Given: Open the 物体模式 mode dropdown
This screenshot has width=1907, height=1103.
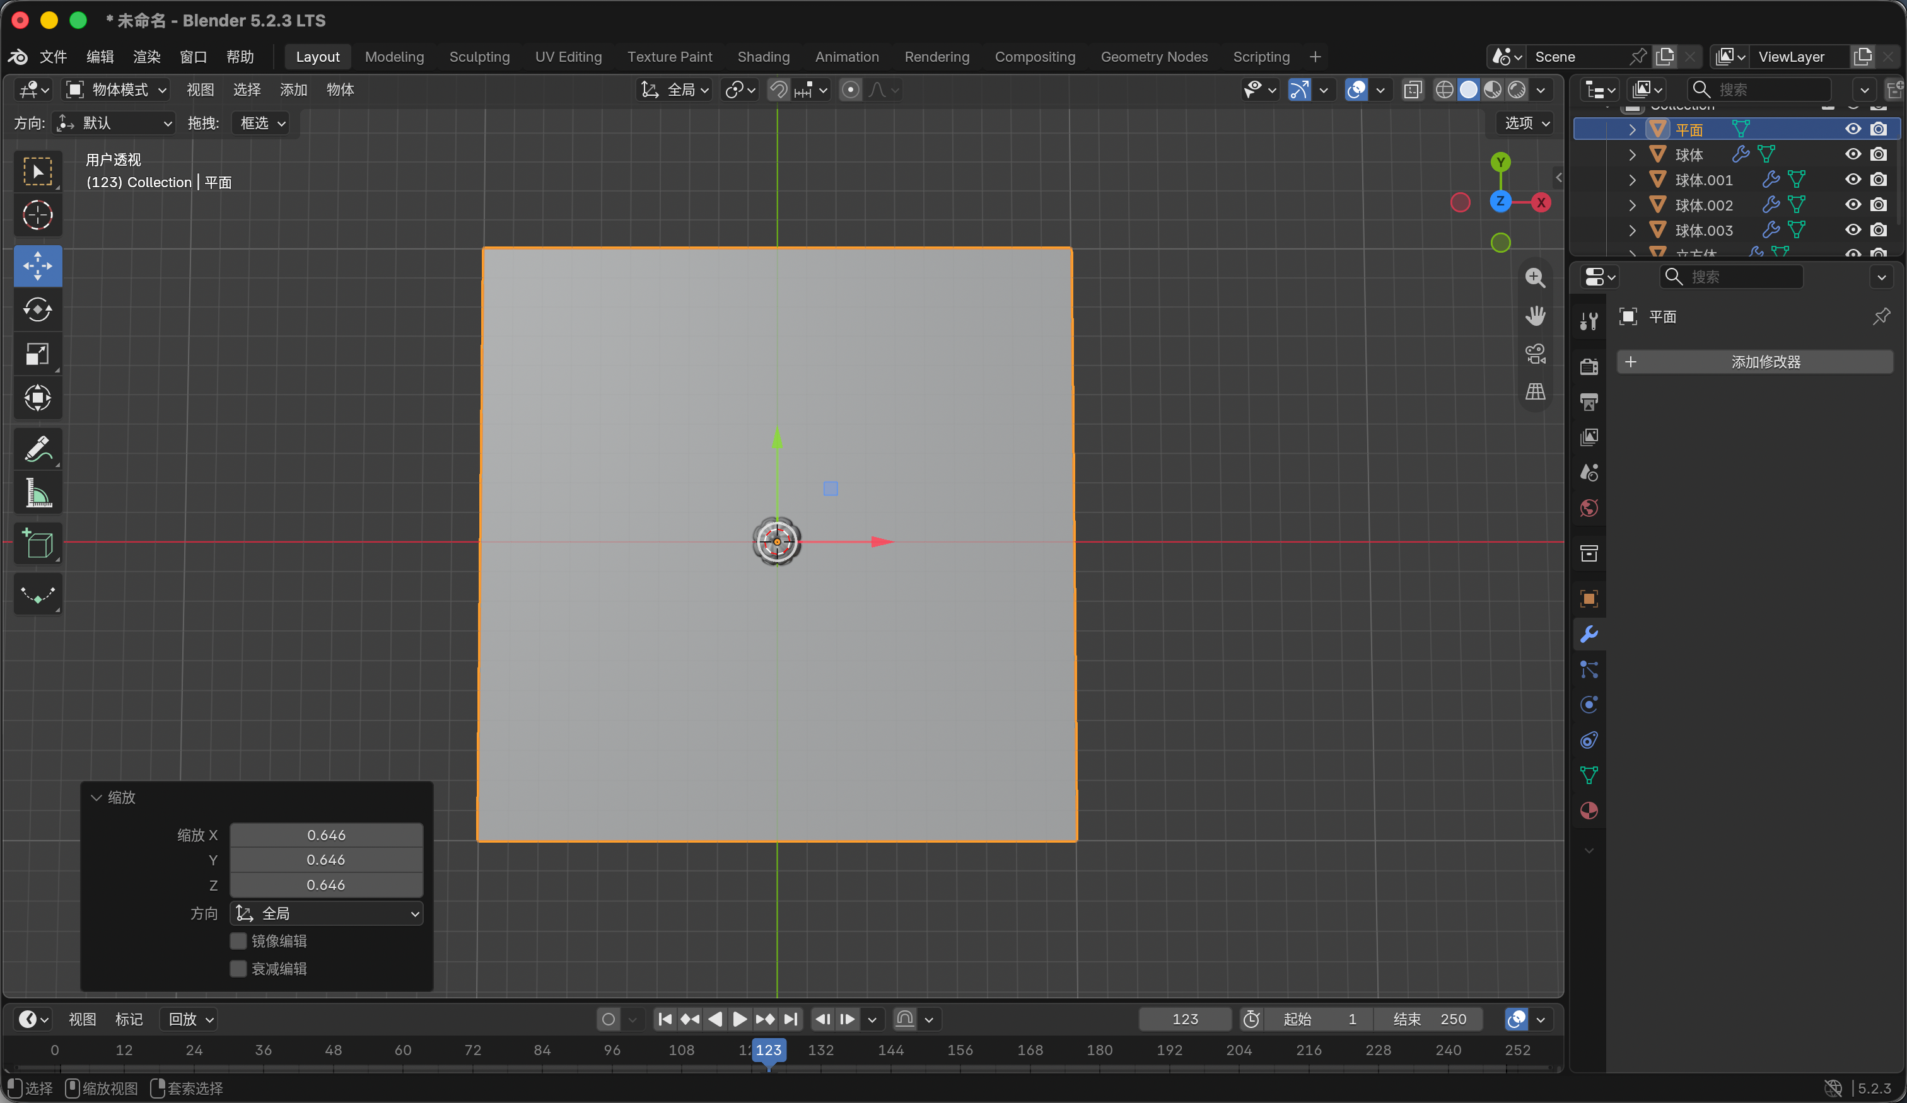Looking at the screenshot, I should (x=116, y=90).
